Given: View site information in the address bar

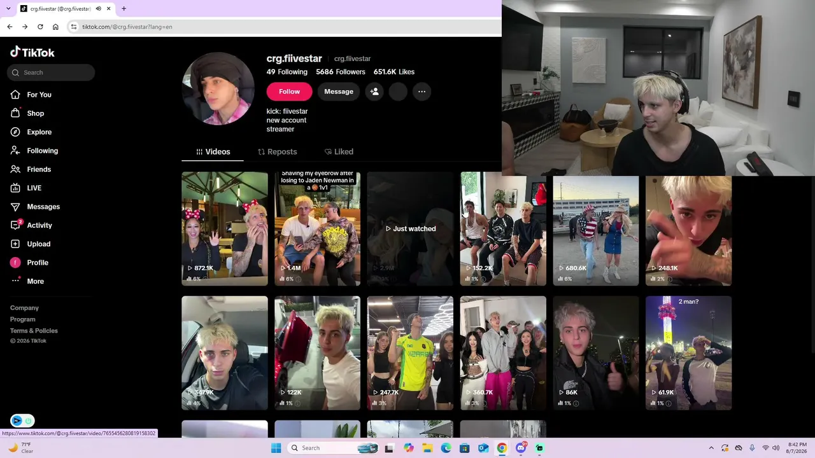Looking at the screenshot, I should [74, 27].
